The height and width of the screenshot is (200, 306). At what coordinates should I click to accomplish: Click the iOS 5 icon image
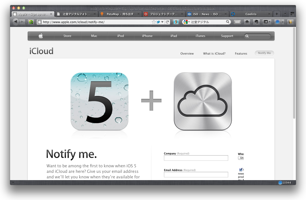(x=99, y=101)
